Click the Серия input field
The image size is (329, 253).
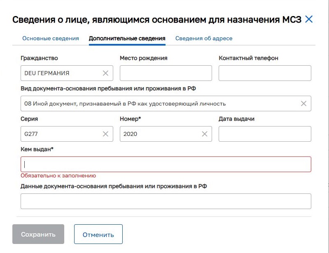click(60, 134)
